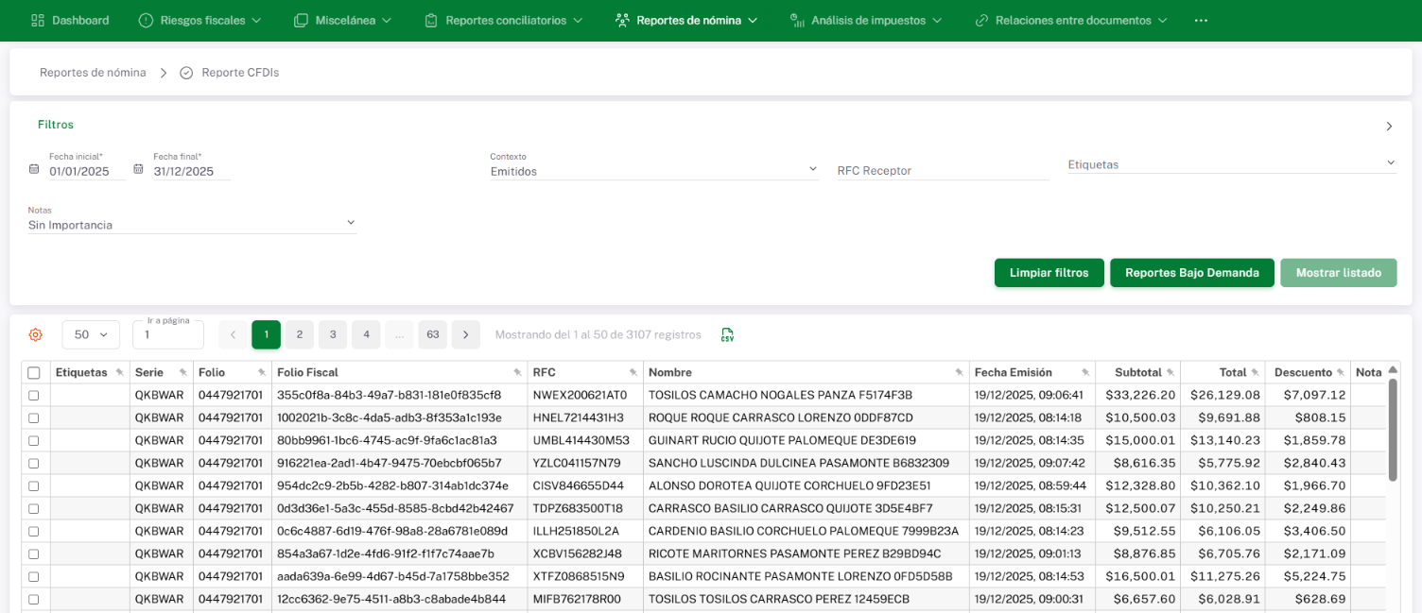Open the Contexto dropdown showing Emitidos
The width and height of the screenshot is (1422, 613).
tap(653, 171)
